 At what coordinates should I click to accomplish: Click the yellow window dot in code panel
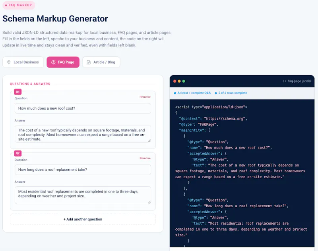(x=179, y=81)
